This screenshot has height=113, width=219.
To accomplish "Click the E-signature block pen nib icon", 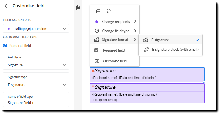I will click(146, 50).
